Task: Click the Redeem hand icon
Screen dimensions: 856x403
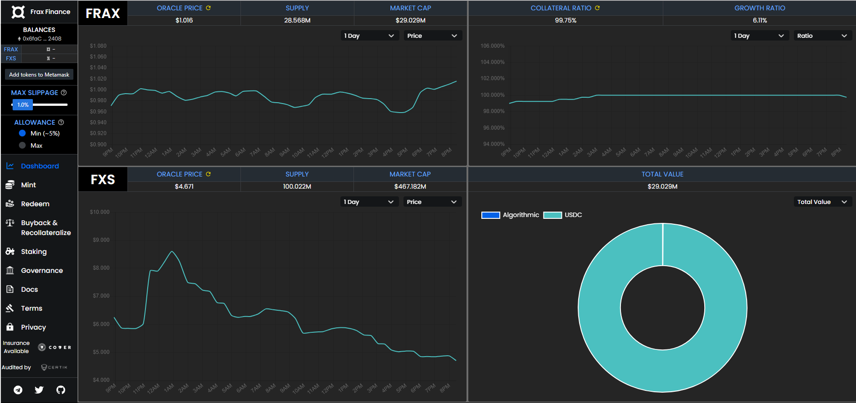Action: 10,204
